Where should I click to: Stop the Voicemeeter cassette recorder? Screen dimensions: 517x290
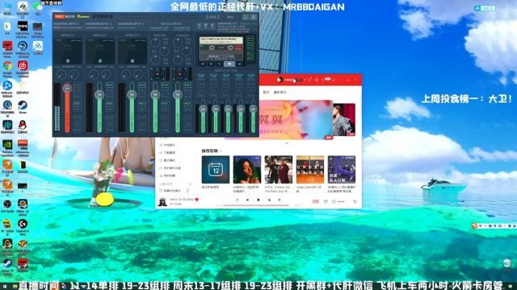(229, 64)
